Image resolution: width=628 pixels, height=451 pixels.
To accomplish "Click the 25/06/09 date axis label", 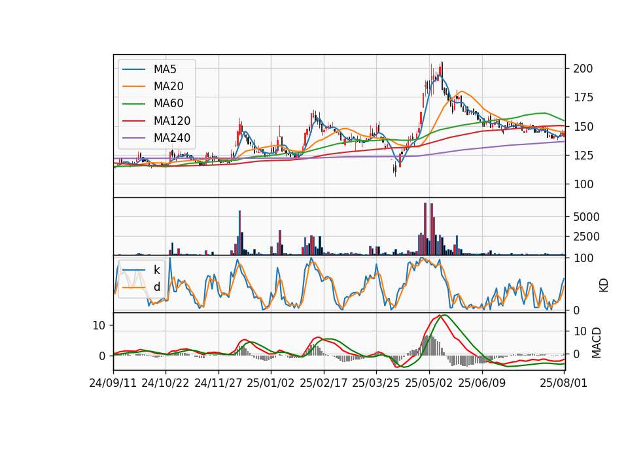I will pyautogui.click(x=482, y=383).
